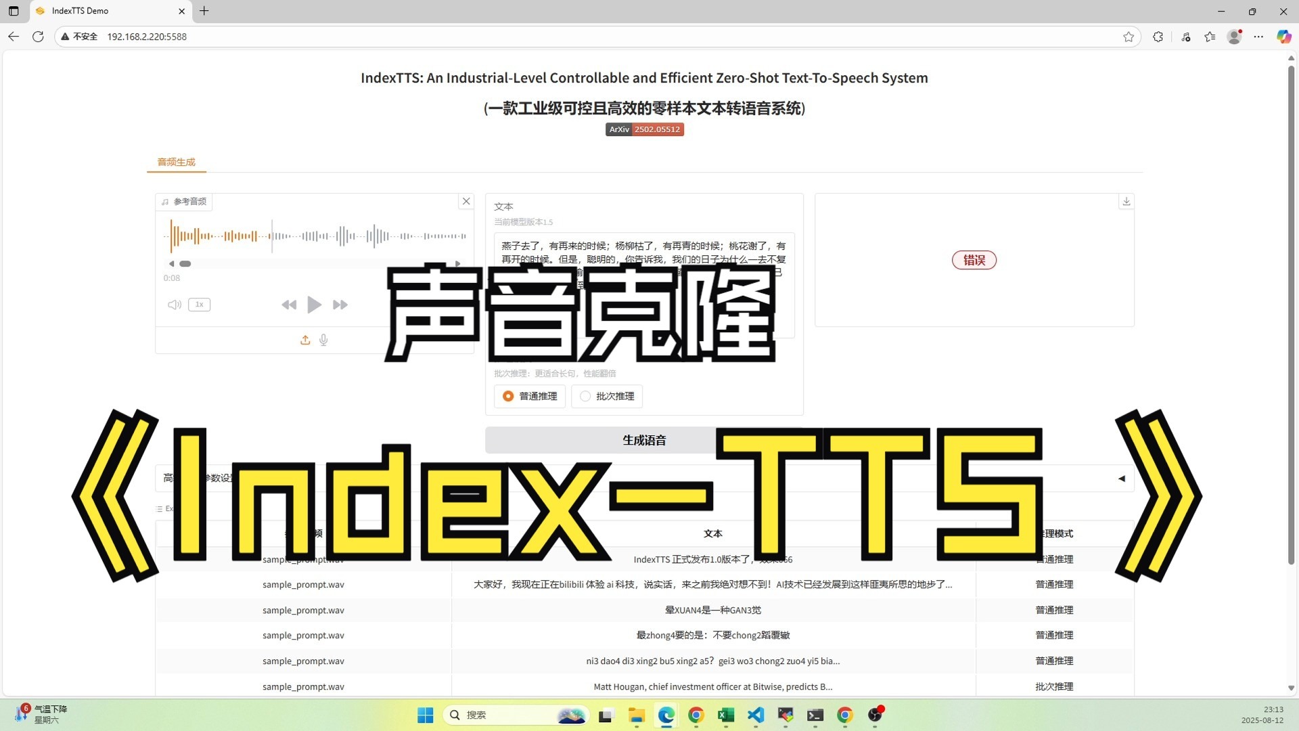Click in the reference audio waveform
This screenshot has width=1299, height=731.
[315, 236]
